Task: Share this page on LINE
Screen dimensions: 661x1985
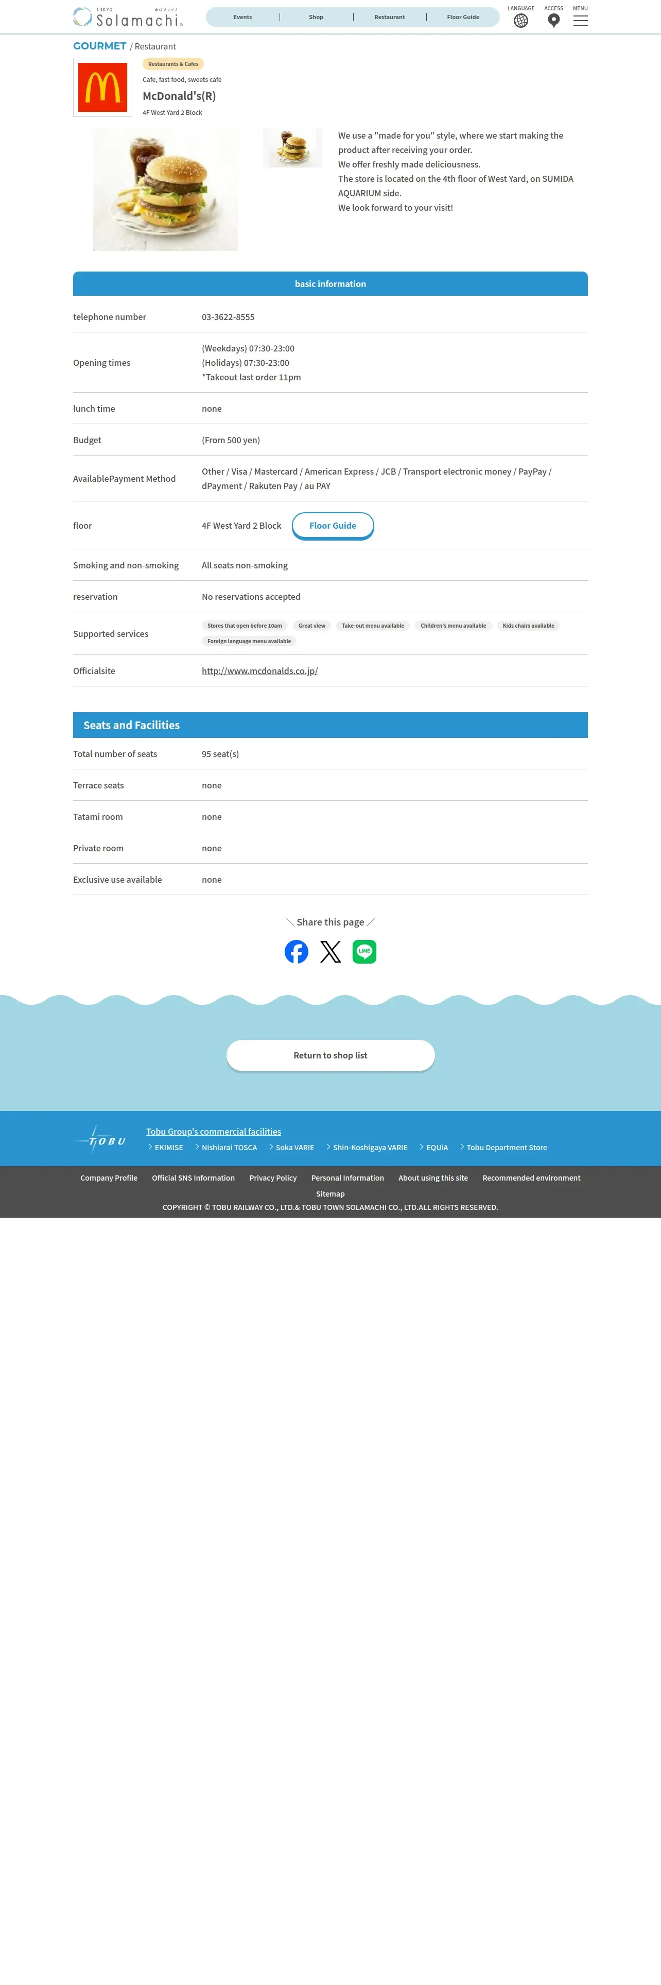Action: (x=364, y=952)
